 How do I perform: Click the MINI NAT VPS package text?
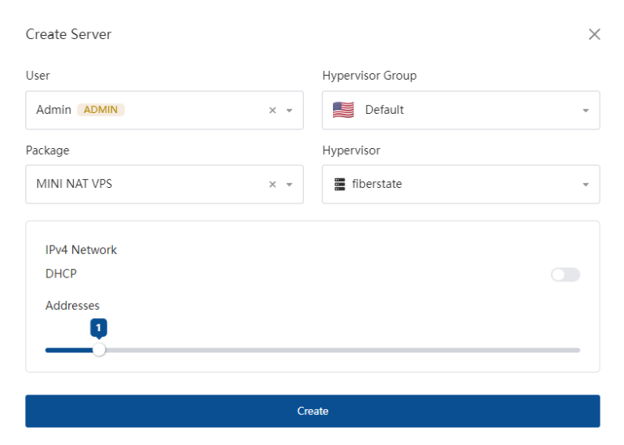tap(75, 184)
